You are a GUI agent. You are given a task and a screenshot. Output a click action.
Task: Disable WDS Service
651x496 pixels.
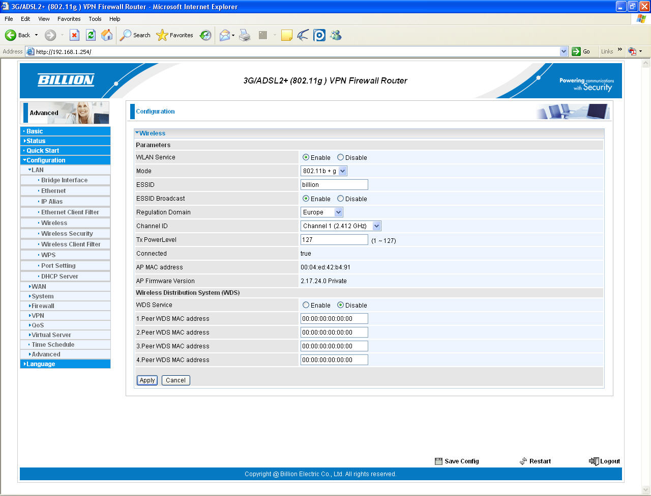(x=340, y=305)
